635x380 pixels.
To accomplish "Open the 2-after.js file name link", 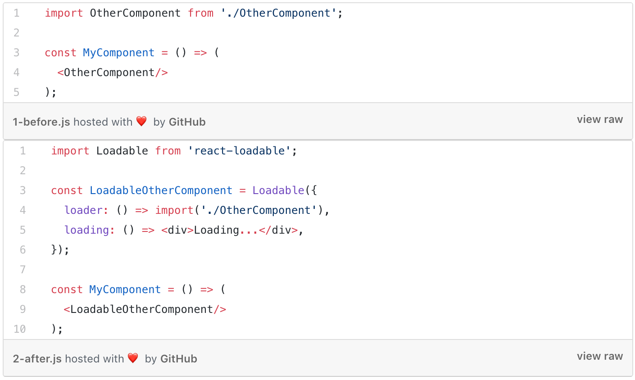I will [37, 359].
